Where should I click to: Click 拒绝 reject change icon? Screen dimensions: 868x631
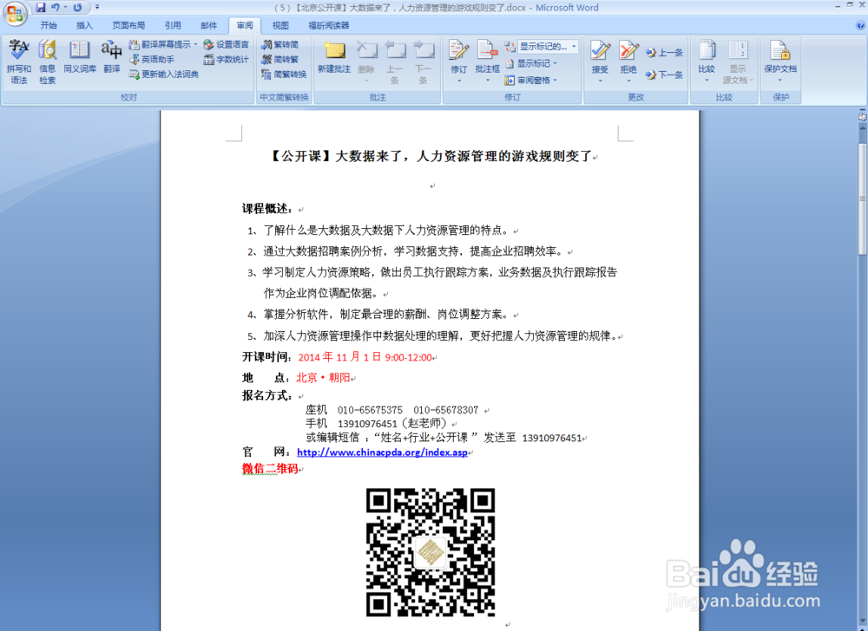tap(628, 51)
